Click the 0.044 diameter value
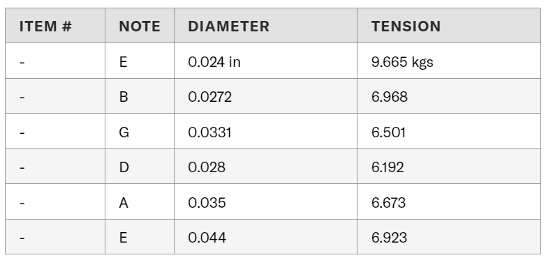 click(207, 238)
